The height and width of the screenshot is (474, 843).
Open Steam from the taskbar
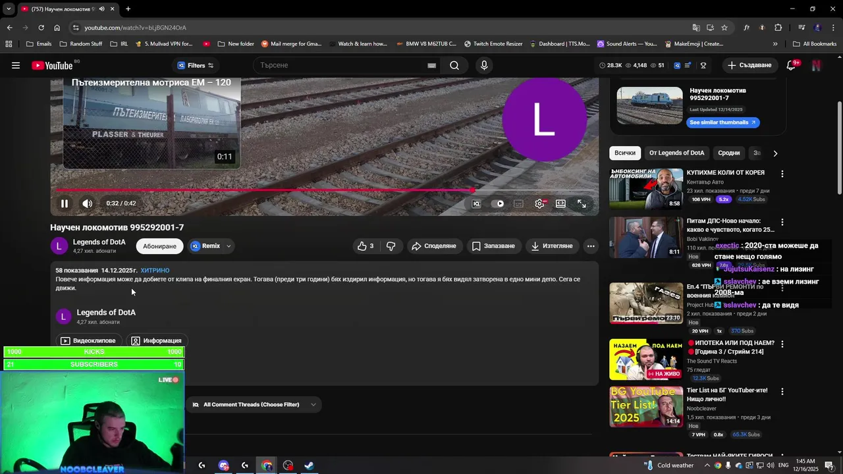click(x=309, y=465)
